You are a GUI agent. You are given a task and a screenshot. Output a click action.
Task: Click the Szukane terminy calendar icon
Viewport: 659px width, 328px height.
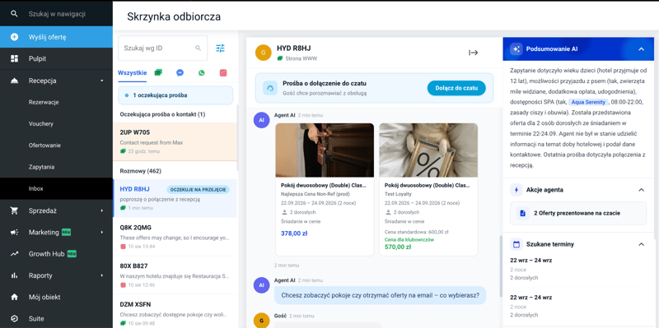[x=516, y=244]
